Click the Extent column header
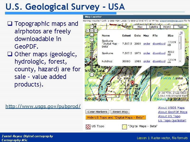190x142 pixels. [x=126, y=35]
